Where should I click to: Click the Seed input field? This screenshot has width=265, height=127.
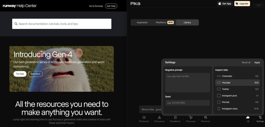tap(187, 103)
